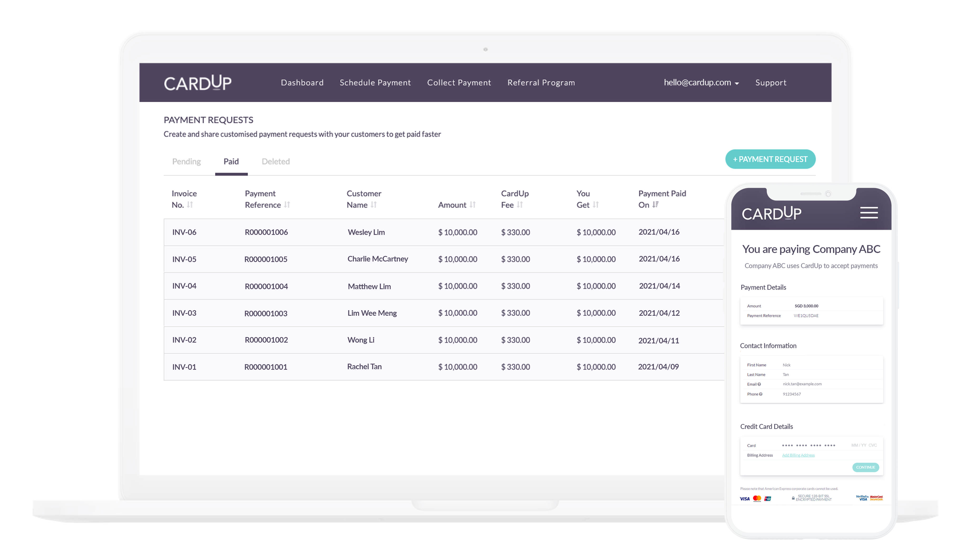Click the phone number field 91234567
975x553 pixels.
click(792, 394)
